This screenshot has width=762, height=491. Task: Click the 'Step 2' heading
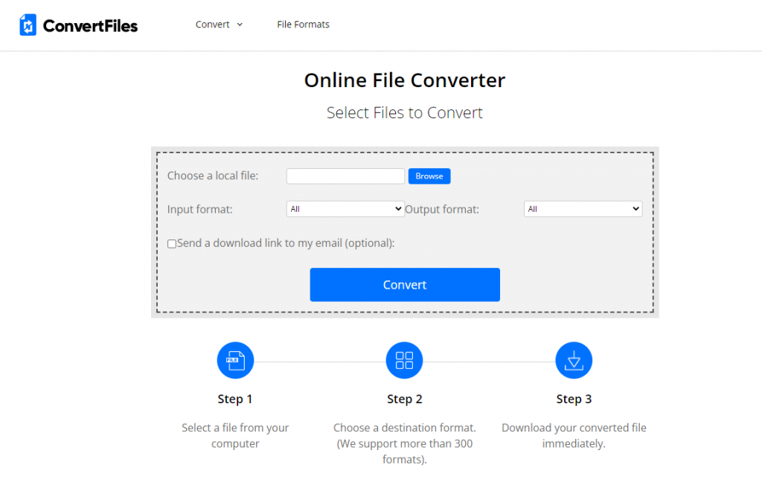tap(404, 399)
